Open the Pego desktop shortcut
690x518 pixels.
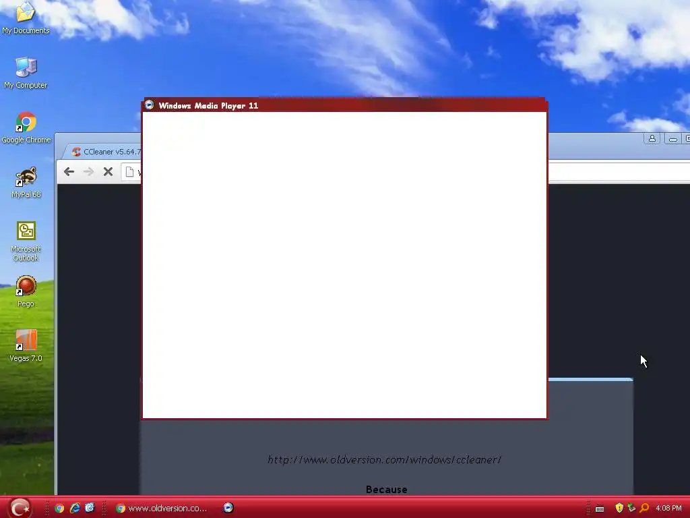coord(26,291)
